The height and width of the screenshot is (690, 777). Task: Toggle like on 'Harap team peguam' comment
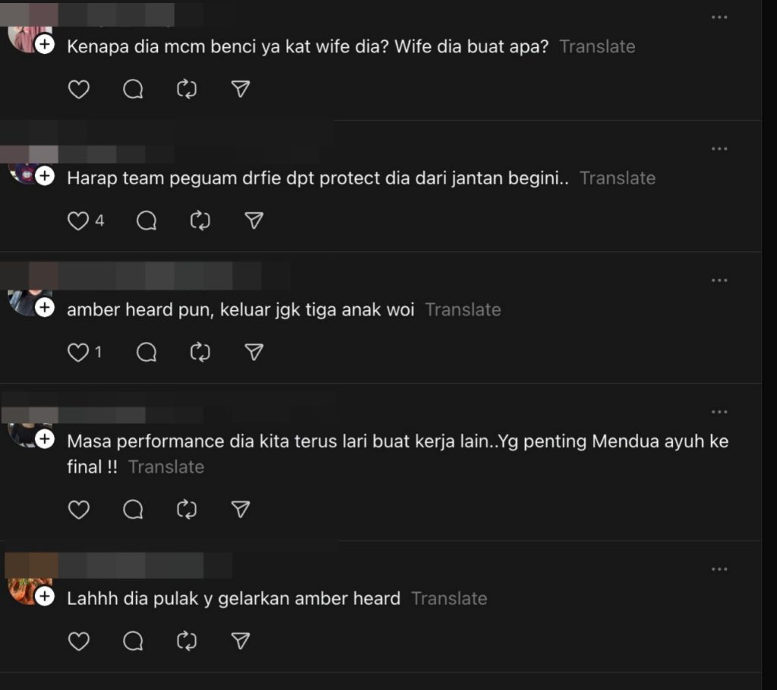coord(79,221)
